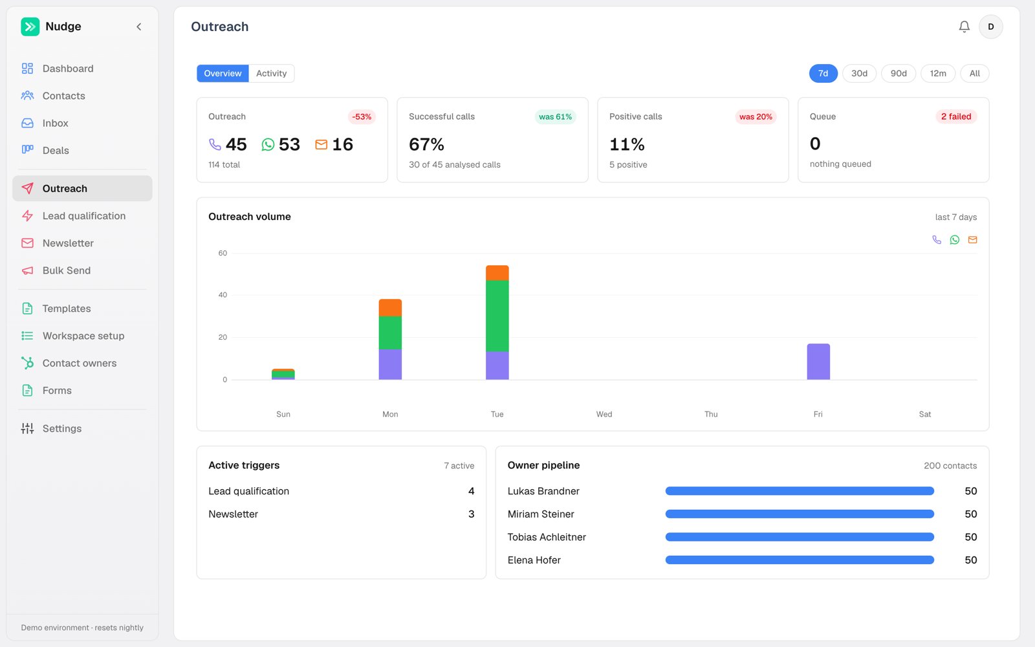Toggle WhatsApp series in chart legend

(955, 239)
